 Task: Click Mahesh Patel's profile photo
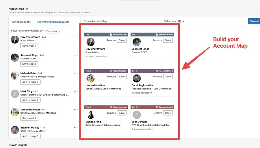(x=15, y=76)
